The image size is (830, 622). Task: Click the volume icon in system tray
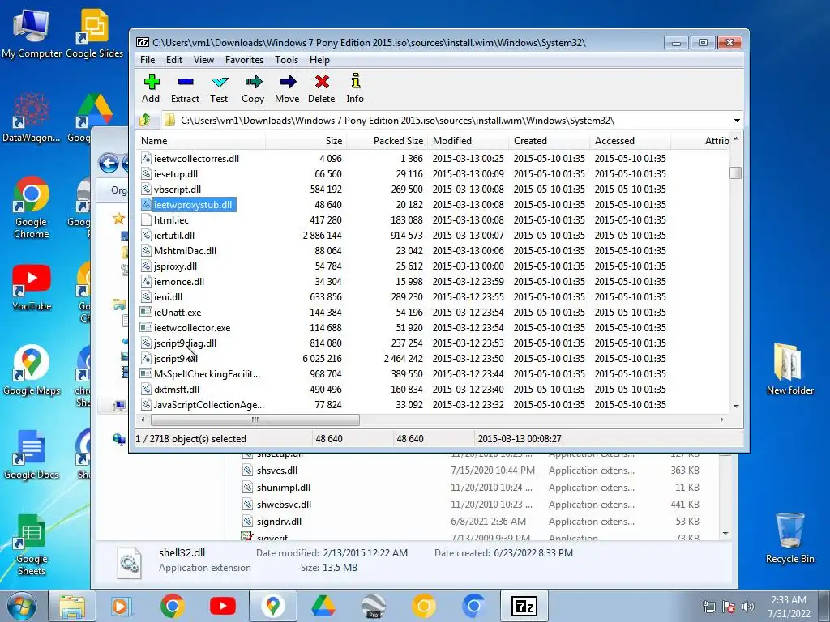click(747, 607)
